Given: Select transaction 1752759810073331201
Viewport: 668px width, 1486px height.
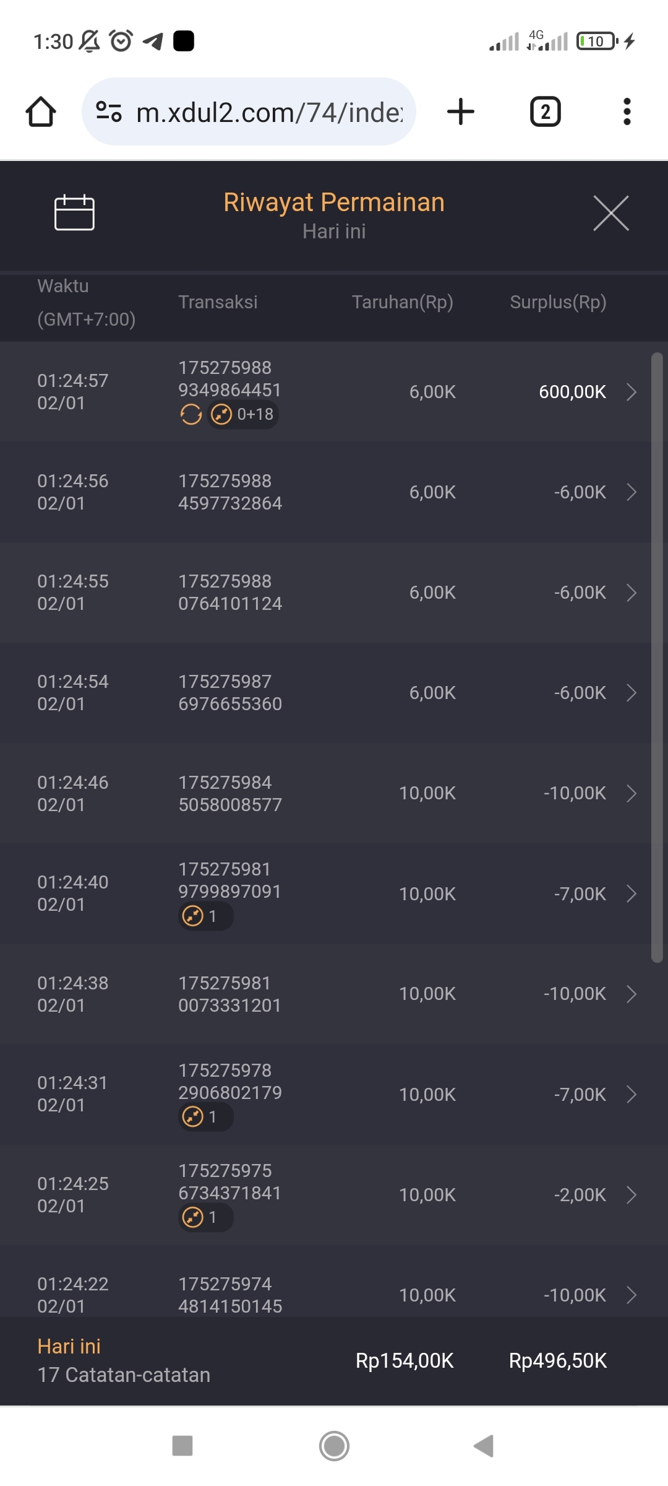Looking at the screenshot, I should click(229, 994).
